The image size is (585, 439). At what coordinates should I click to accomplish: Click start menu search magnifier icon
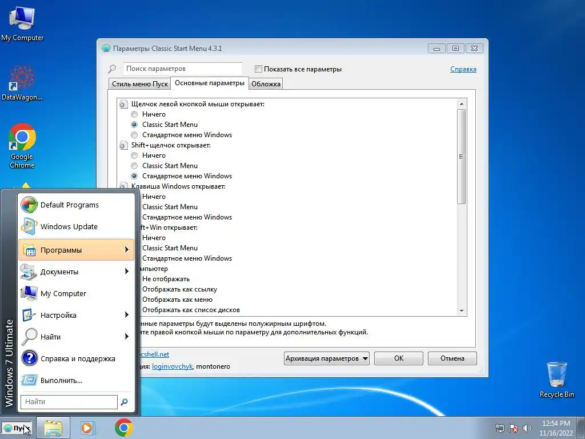point(124,402)
